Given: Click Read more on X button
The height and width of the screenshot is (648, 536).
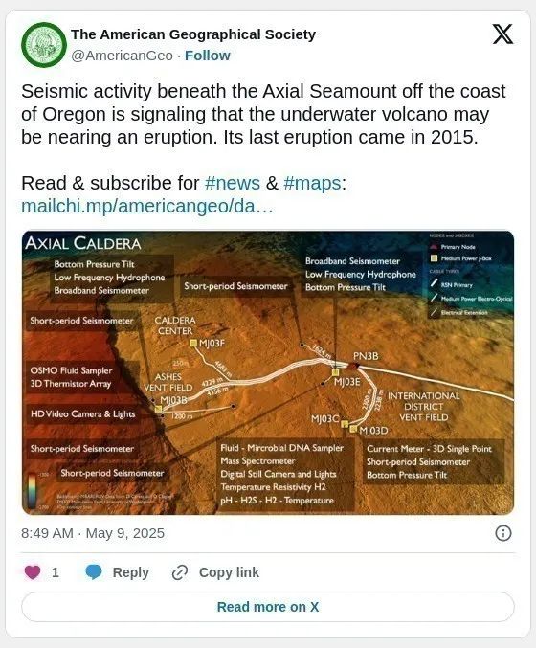Looking at the screenshot, I should tap(268, 607).
